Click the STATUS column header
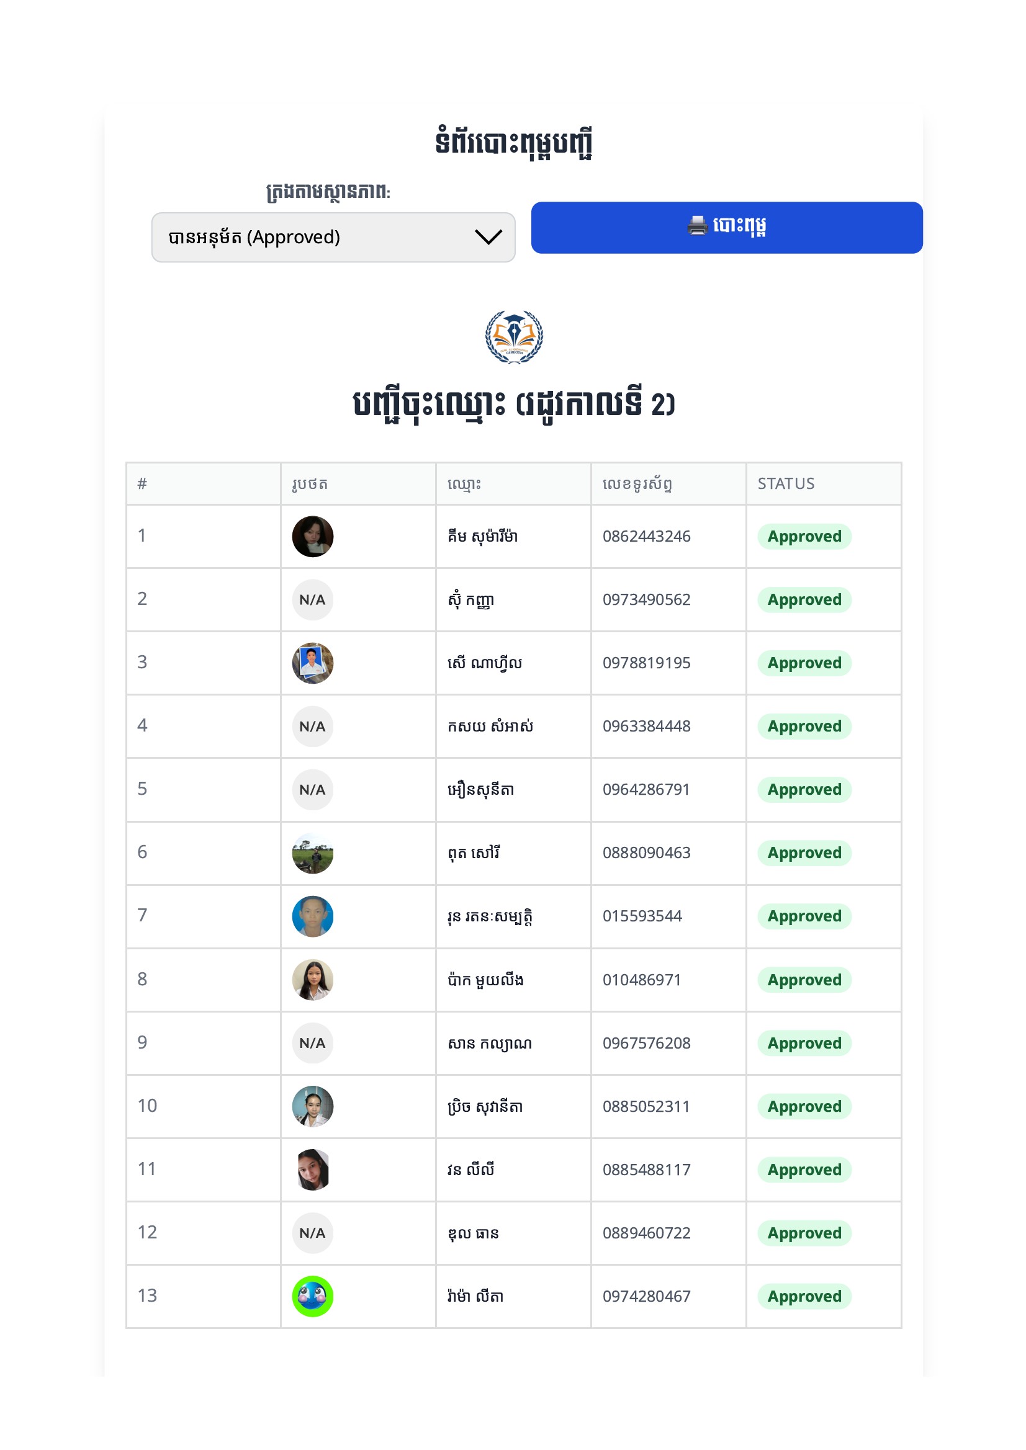Image resolution: width=1026 pixels, height=1450 pixels. 786,484
